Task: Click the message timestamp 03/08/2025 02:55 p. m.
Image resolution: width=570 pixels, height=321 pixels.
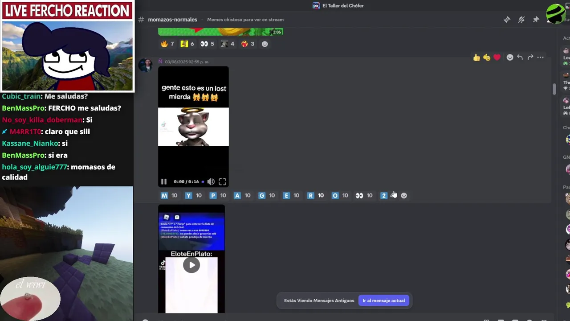Action: click(187, 62)
